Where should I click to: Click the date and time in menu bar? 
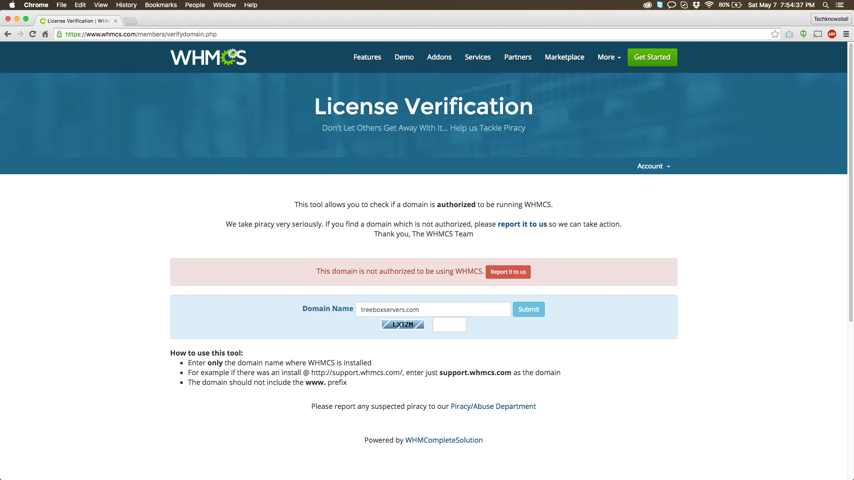(x=781, y=5)
